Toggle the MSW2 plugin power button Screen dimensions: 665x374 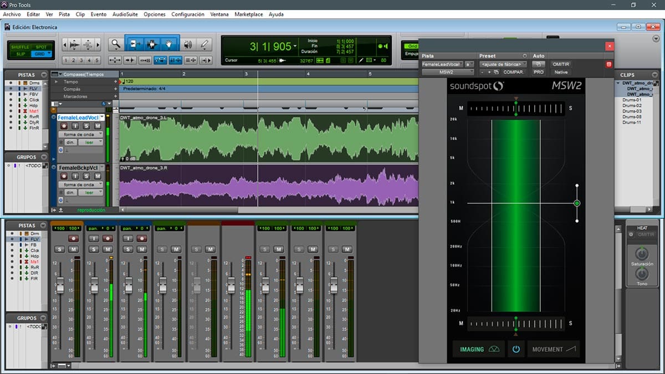(x=516, y=349)
